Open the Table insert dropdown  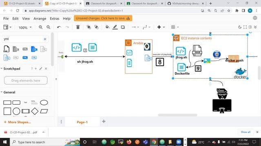pyautogui.click(x=175, y=27)
